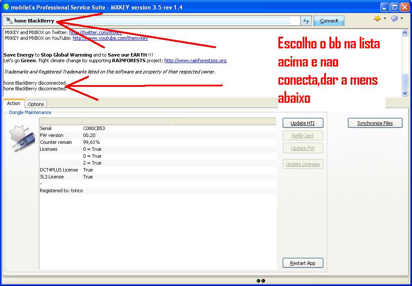Open the youtube.com/themxkey link
The width and height of the screenshot is (412, 286).
tap(110, 38)
